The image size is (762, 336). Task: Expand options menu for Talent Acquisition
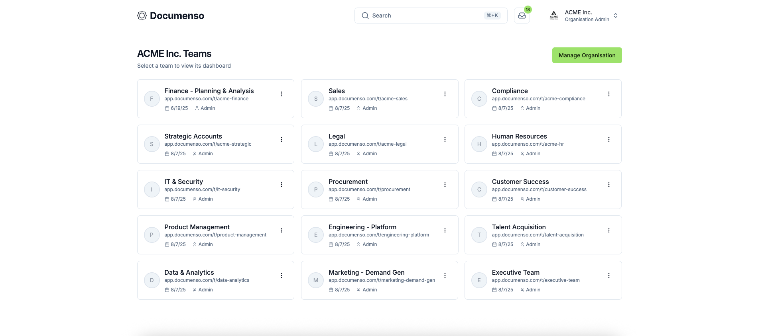(608, 230)
